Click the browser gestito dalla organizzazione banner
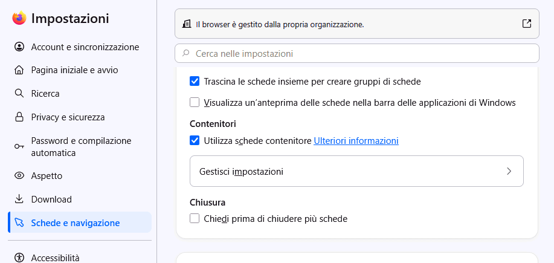The image size is (554, 263). (x=357, y=24)
